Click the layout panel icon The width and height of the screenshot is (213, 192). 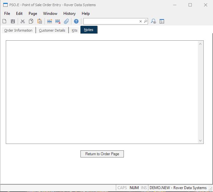[x=162, y=21]
